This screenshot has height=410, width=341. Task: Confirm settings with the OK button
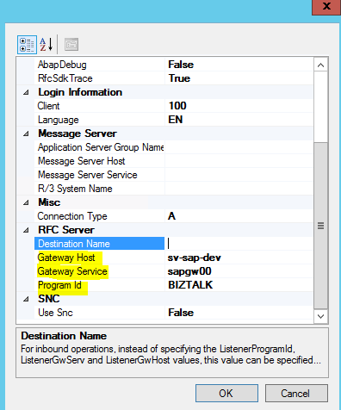pyautogui.click(x=226, y=394)
